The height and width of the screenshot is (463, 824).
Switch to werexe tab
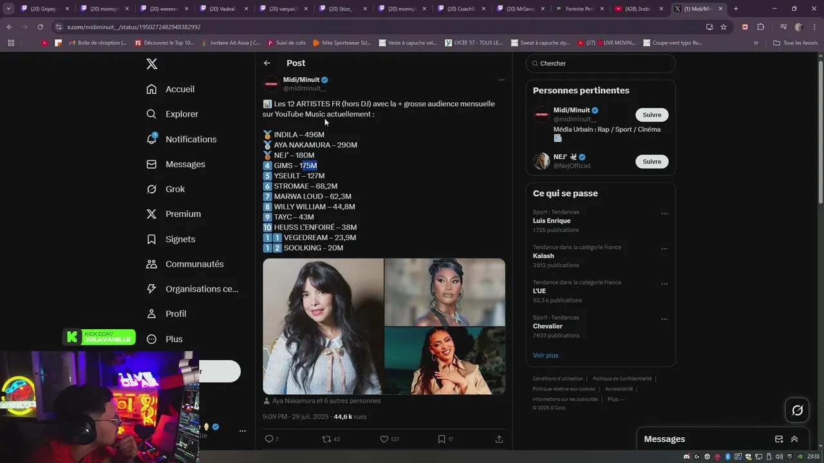pos(163,9)
